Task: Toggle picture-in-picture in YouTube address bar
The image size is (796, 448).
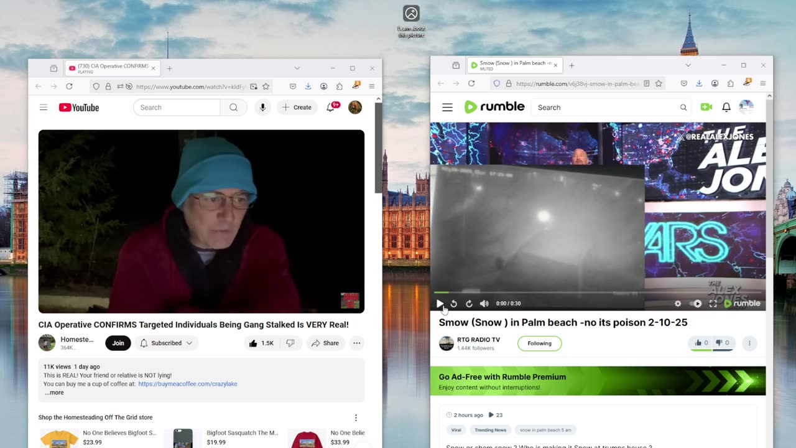Action: tap(254, 86)
